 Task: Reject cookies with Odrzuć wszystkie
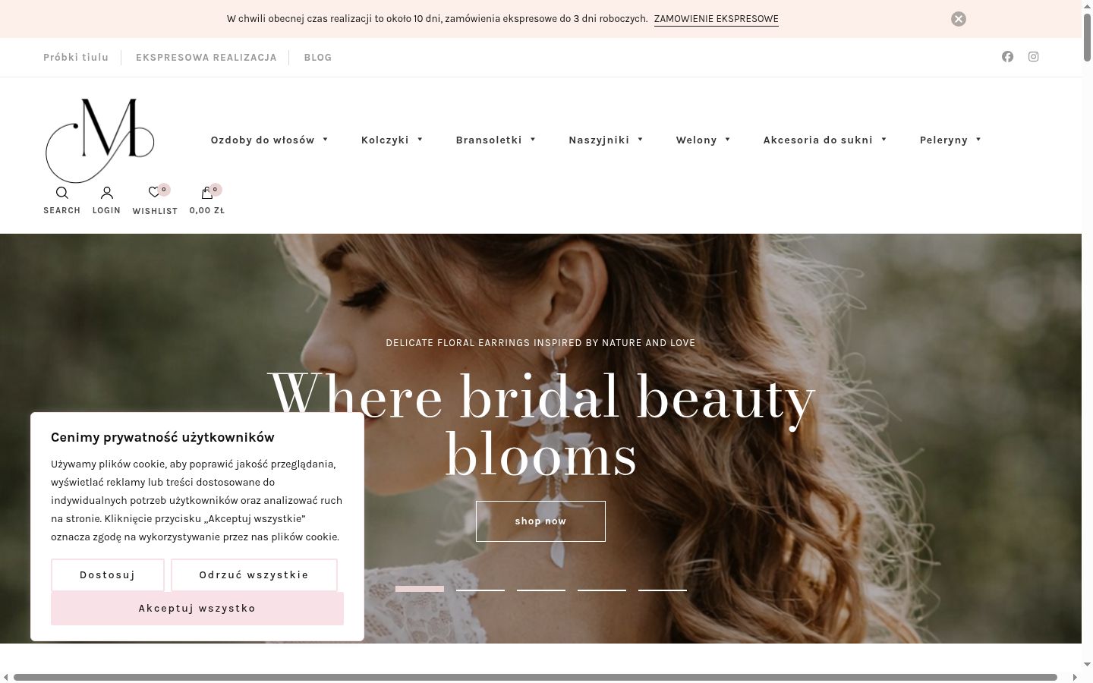(x=254, y=575)
